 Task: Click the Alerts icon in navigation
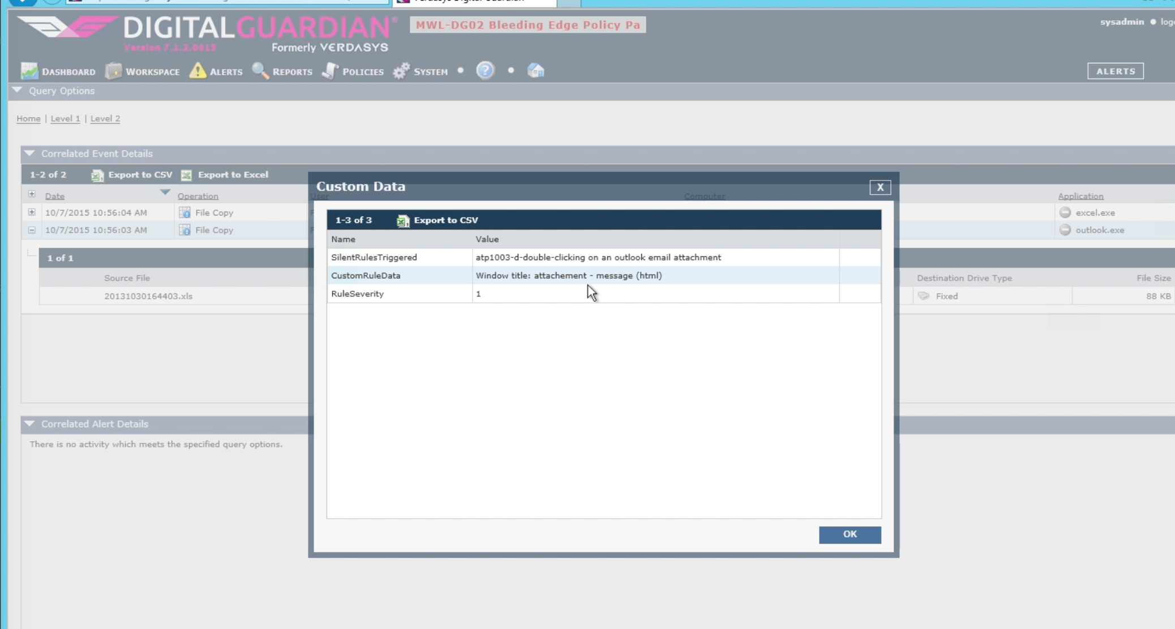[199, 71]
